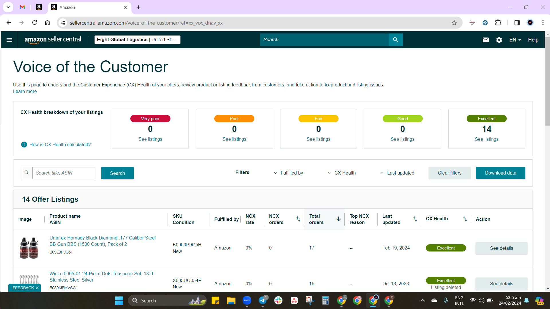Open the Umarex Hornady Black Diamond product link

(103, 241)
